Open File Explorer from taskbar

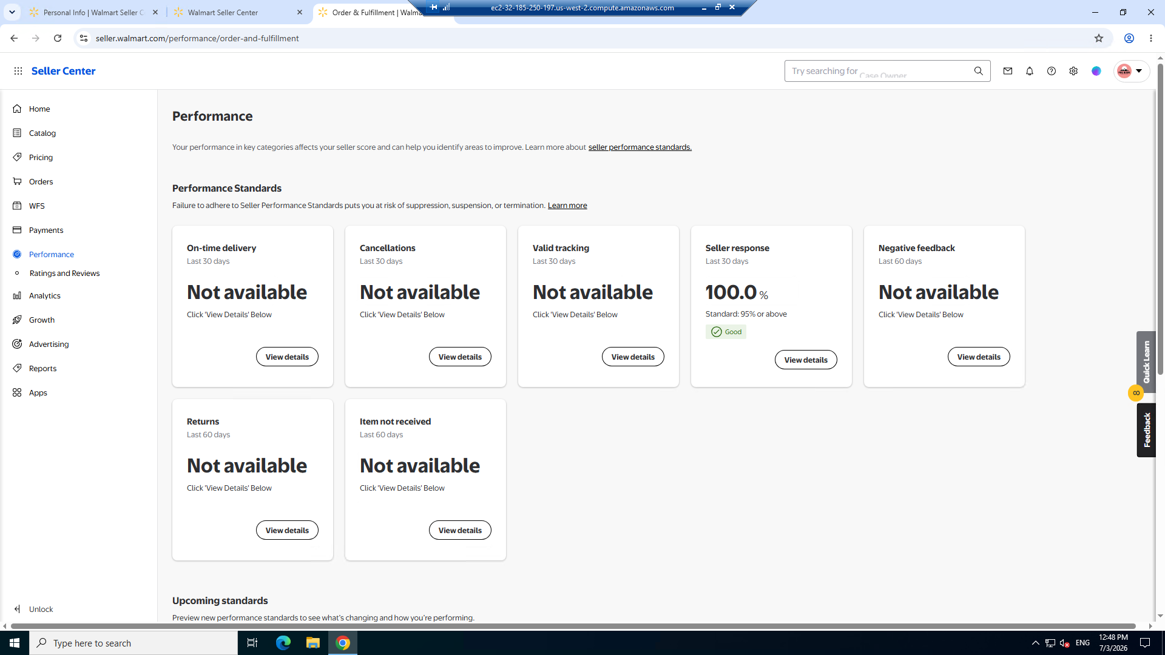[312, 643]
